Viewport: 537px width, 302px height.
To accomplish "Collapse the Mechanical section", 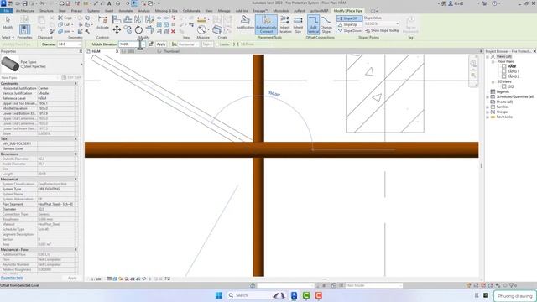I will (76, 179).
